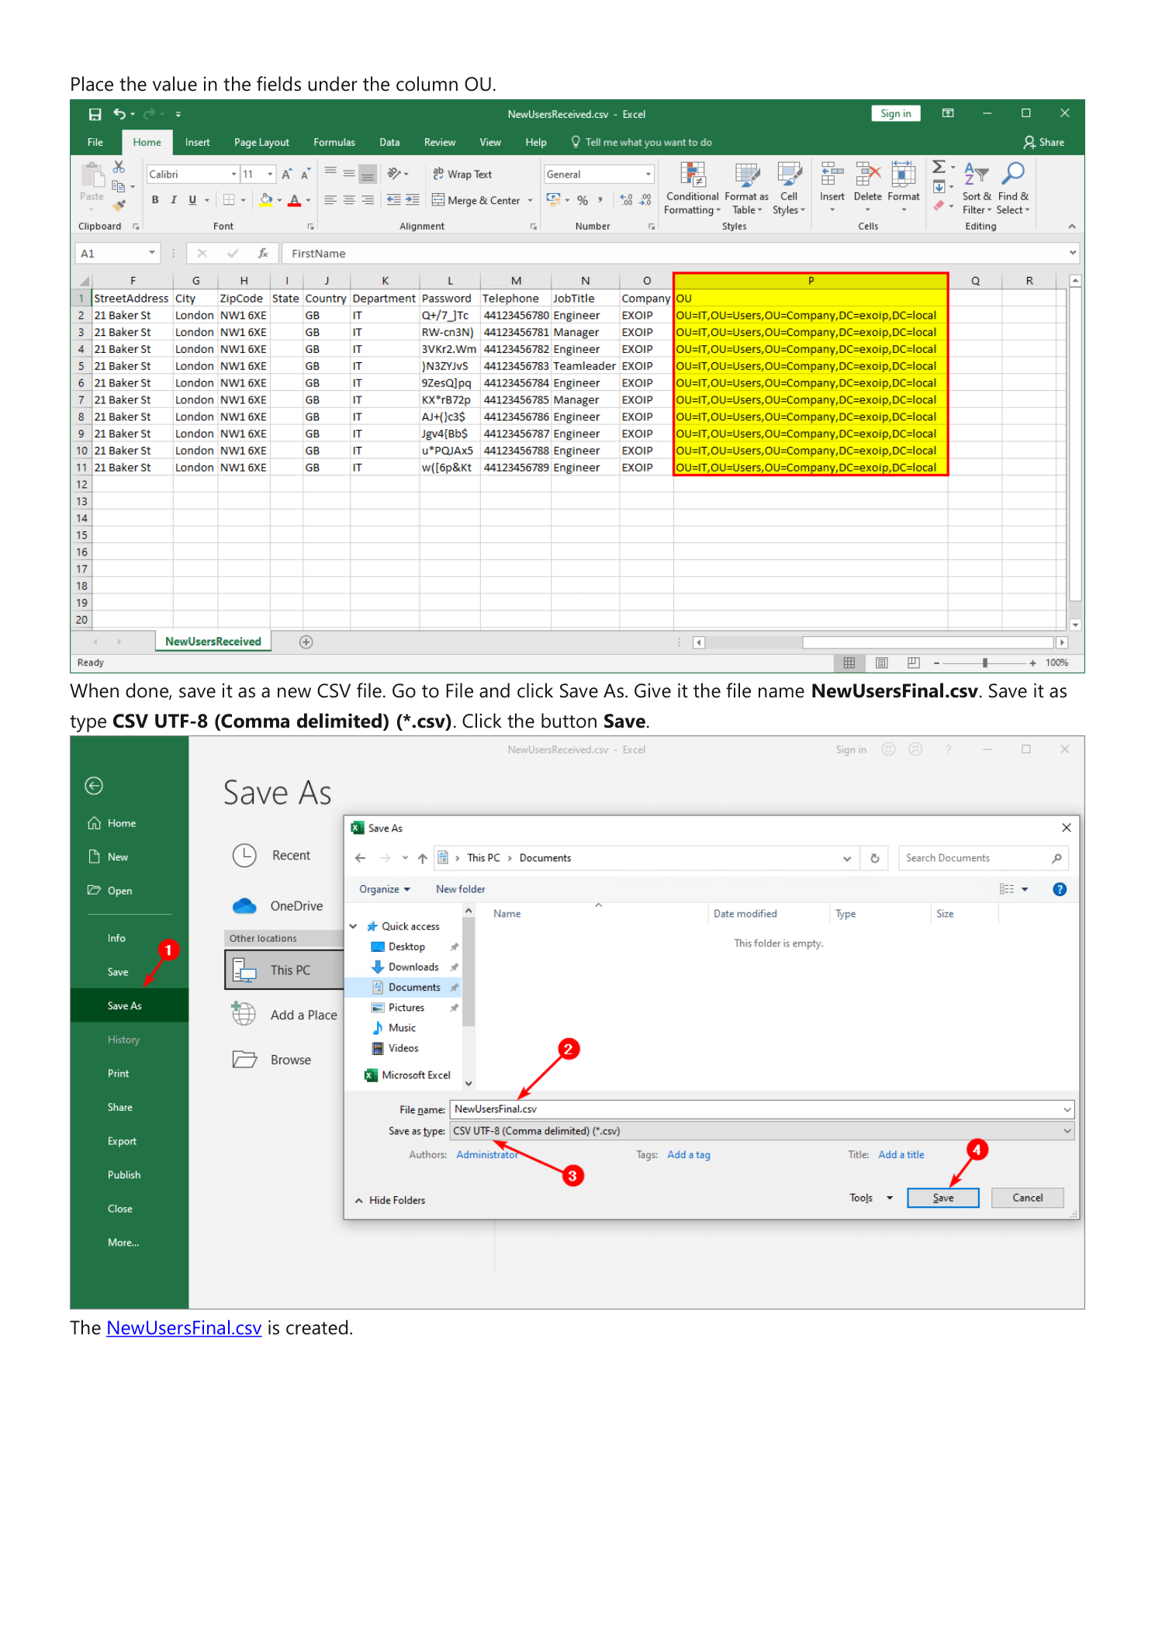Switch to Page Layout view icon in status bar
Screen dimensions: 1155x1633
(881, 663)
